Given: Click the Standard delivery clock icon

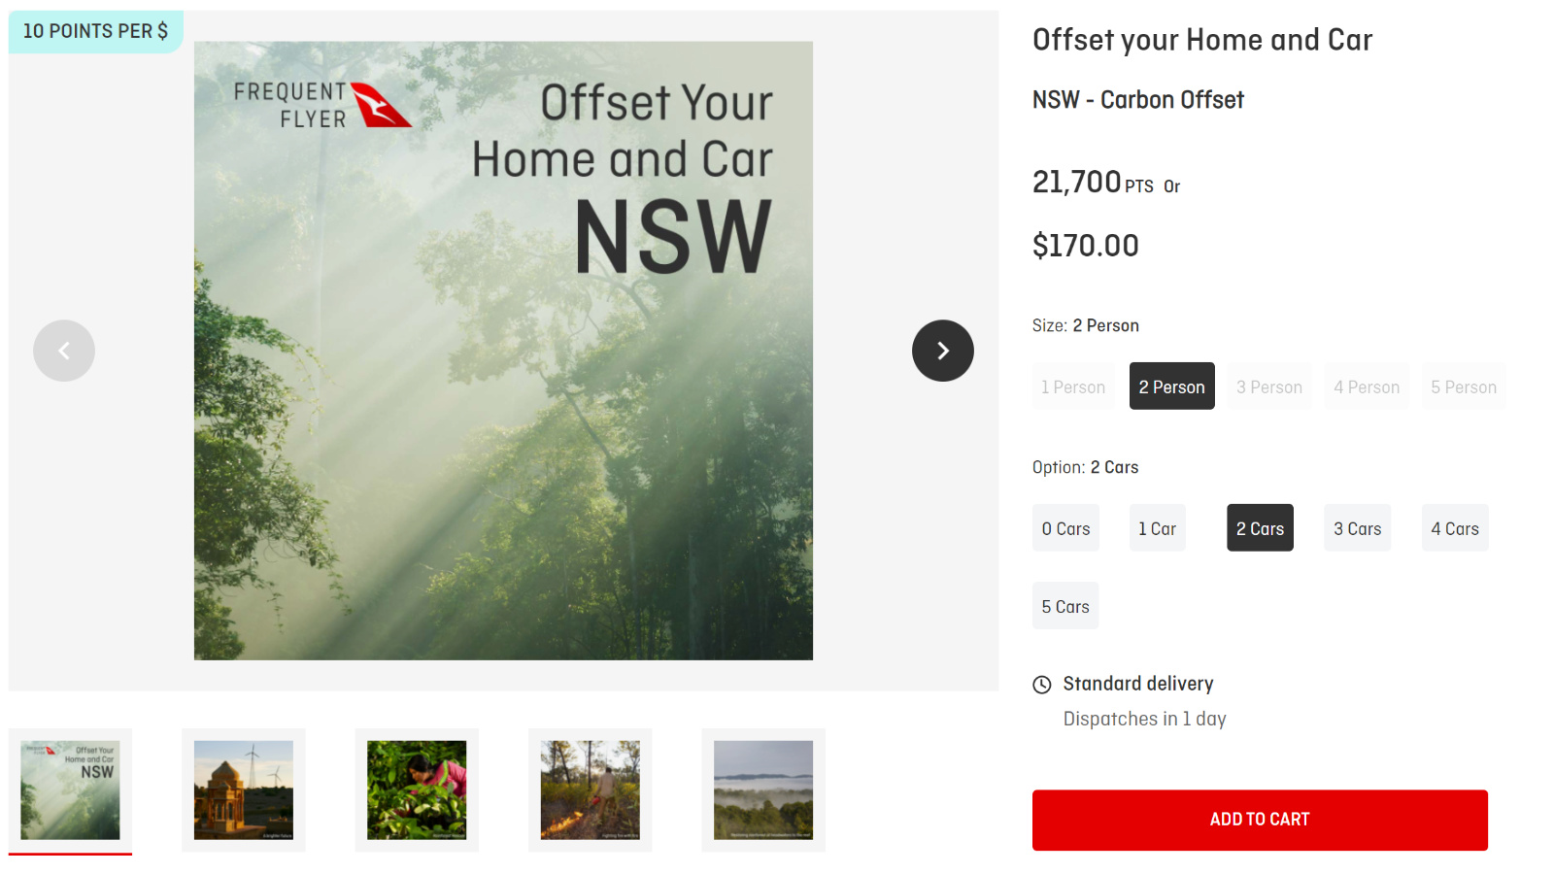Looking at the screenshot, I should click(1042, 685).
